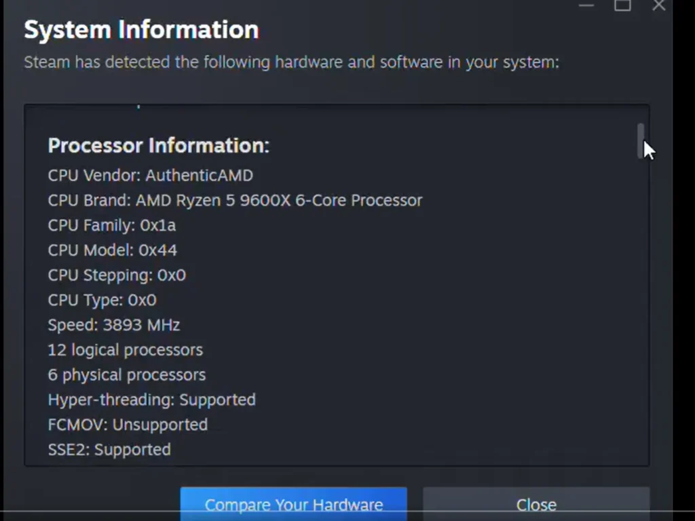Image resolution: width=695 pixels, height=521 pixels.
Task: Click the CPU Model 0x44 entry
Action: pos(112,250)
